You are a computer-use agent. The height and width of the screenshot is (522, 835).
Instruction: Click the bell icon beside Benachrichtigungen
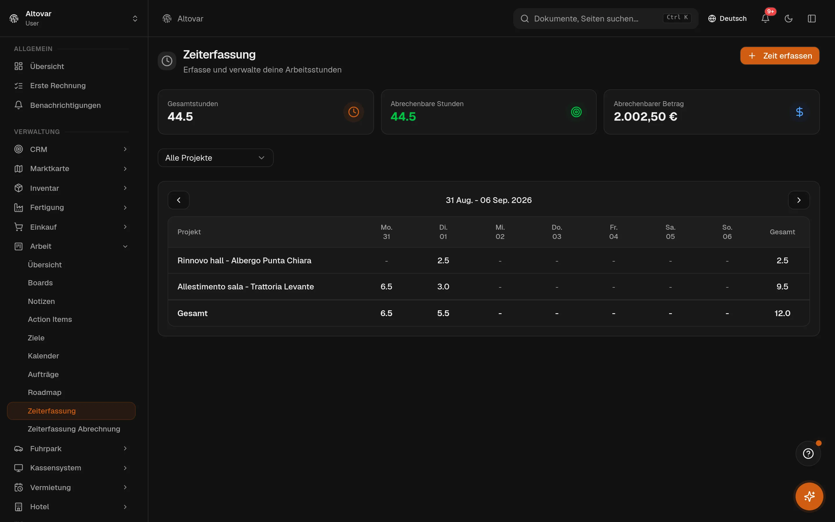[19, 105]
